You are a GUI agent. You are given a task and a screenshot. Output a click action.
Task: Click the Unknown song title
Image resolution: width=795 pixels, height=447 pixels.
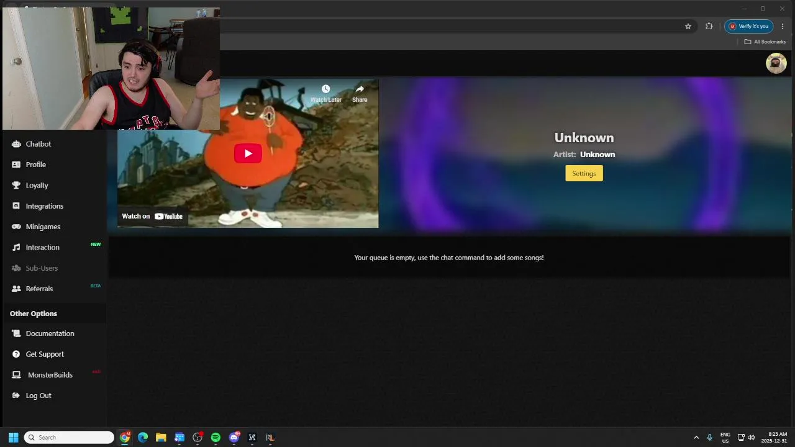584,138
